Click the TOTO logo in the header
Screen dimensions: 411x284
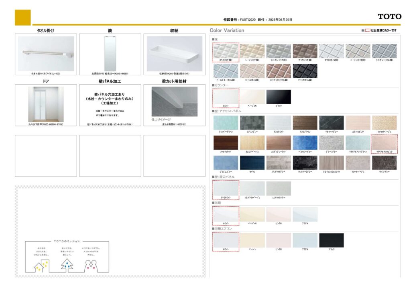click(389, 16)
